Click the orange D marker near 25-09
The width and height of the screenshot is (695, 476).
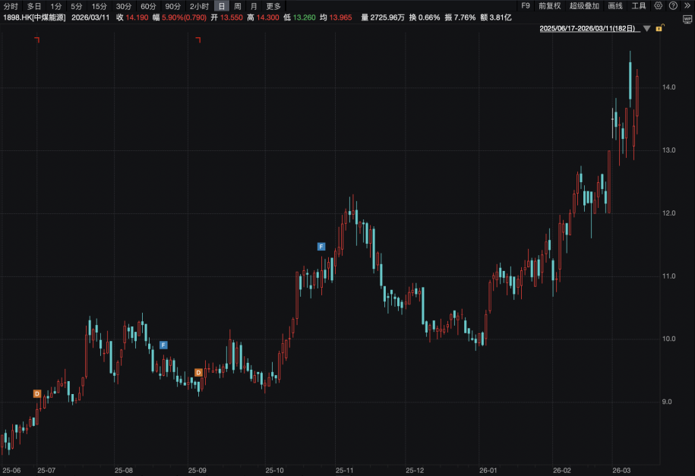[198, 372]
